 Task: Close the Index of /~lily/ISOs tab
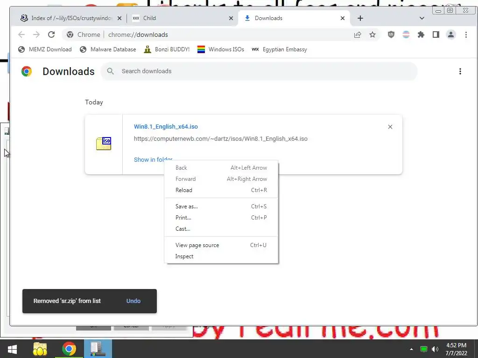119,18
